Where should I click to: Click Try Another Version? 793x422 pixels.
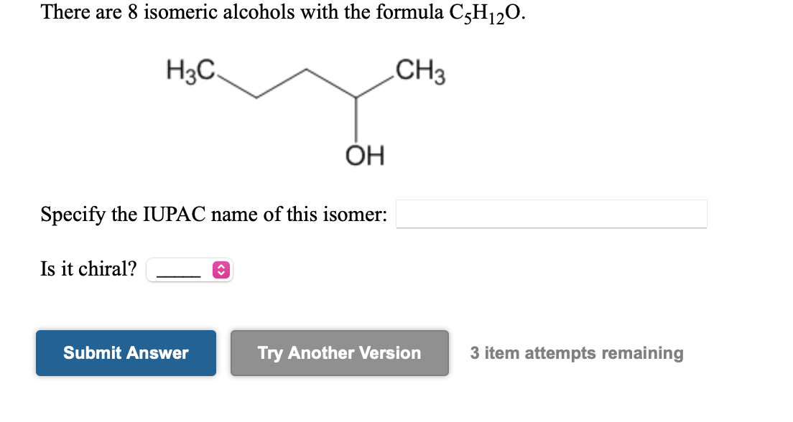coord(339,352)
